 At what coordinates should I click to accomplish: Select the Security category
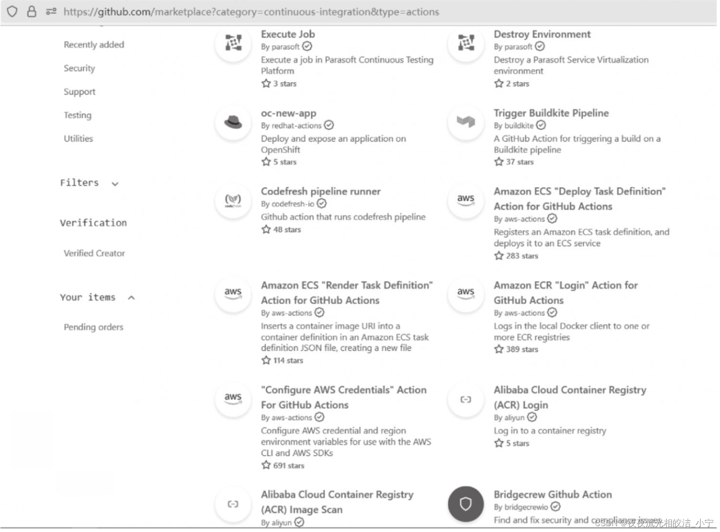(79, 68)
